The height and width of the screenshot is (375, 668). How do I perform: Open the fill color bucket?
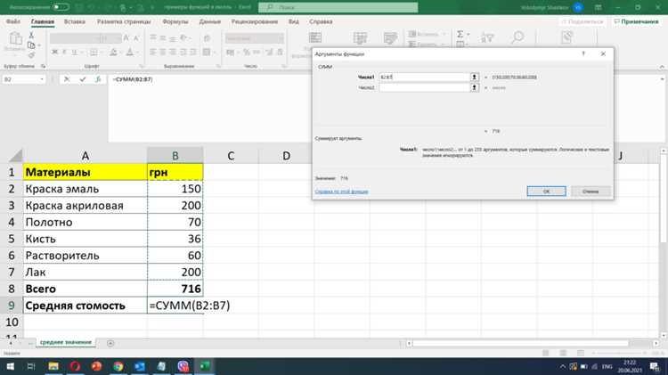(x=113, y=53)
